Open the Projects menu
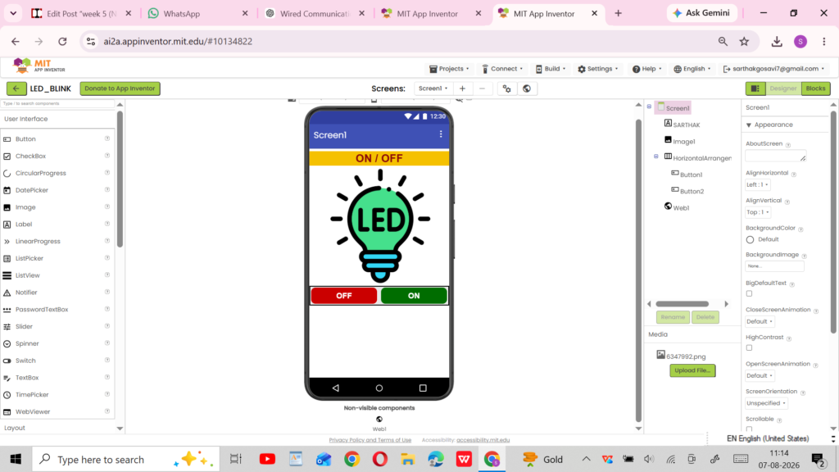Image resolution: width=839 pixels, height=472 pixels. (449, 69)
